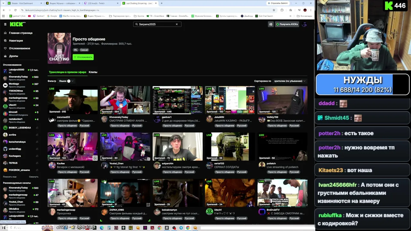
Task: Select the Трансляции в прямом эфире tab
Action: (67, 72)
